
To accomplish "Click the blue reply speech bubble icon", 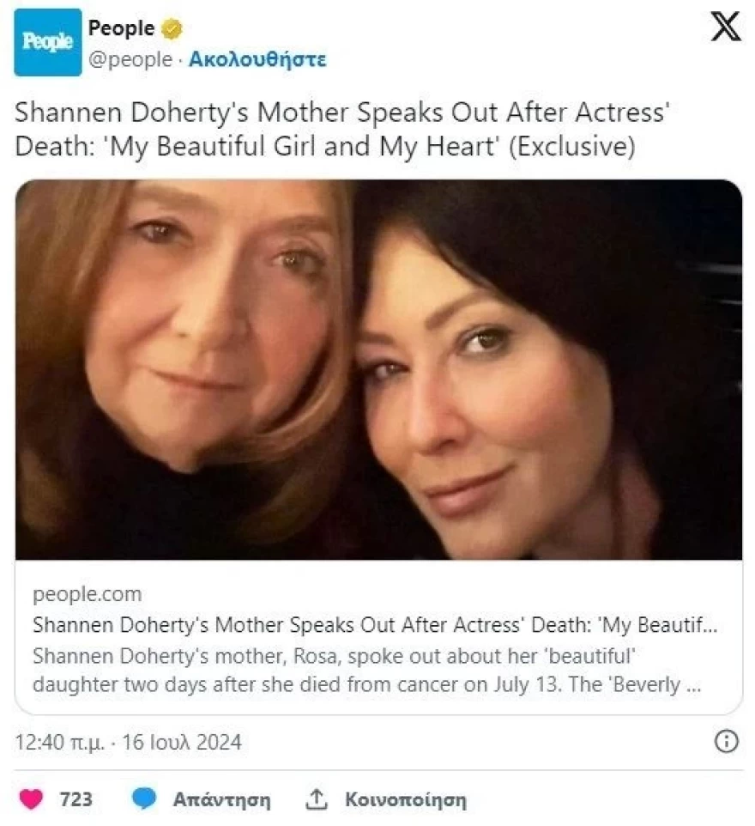I will tap(144, 799).
